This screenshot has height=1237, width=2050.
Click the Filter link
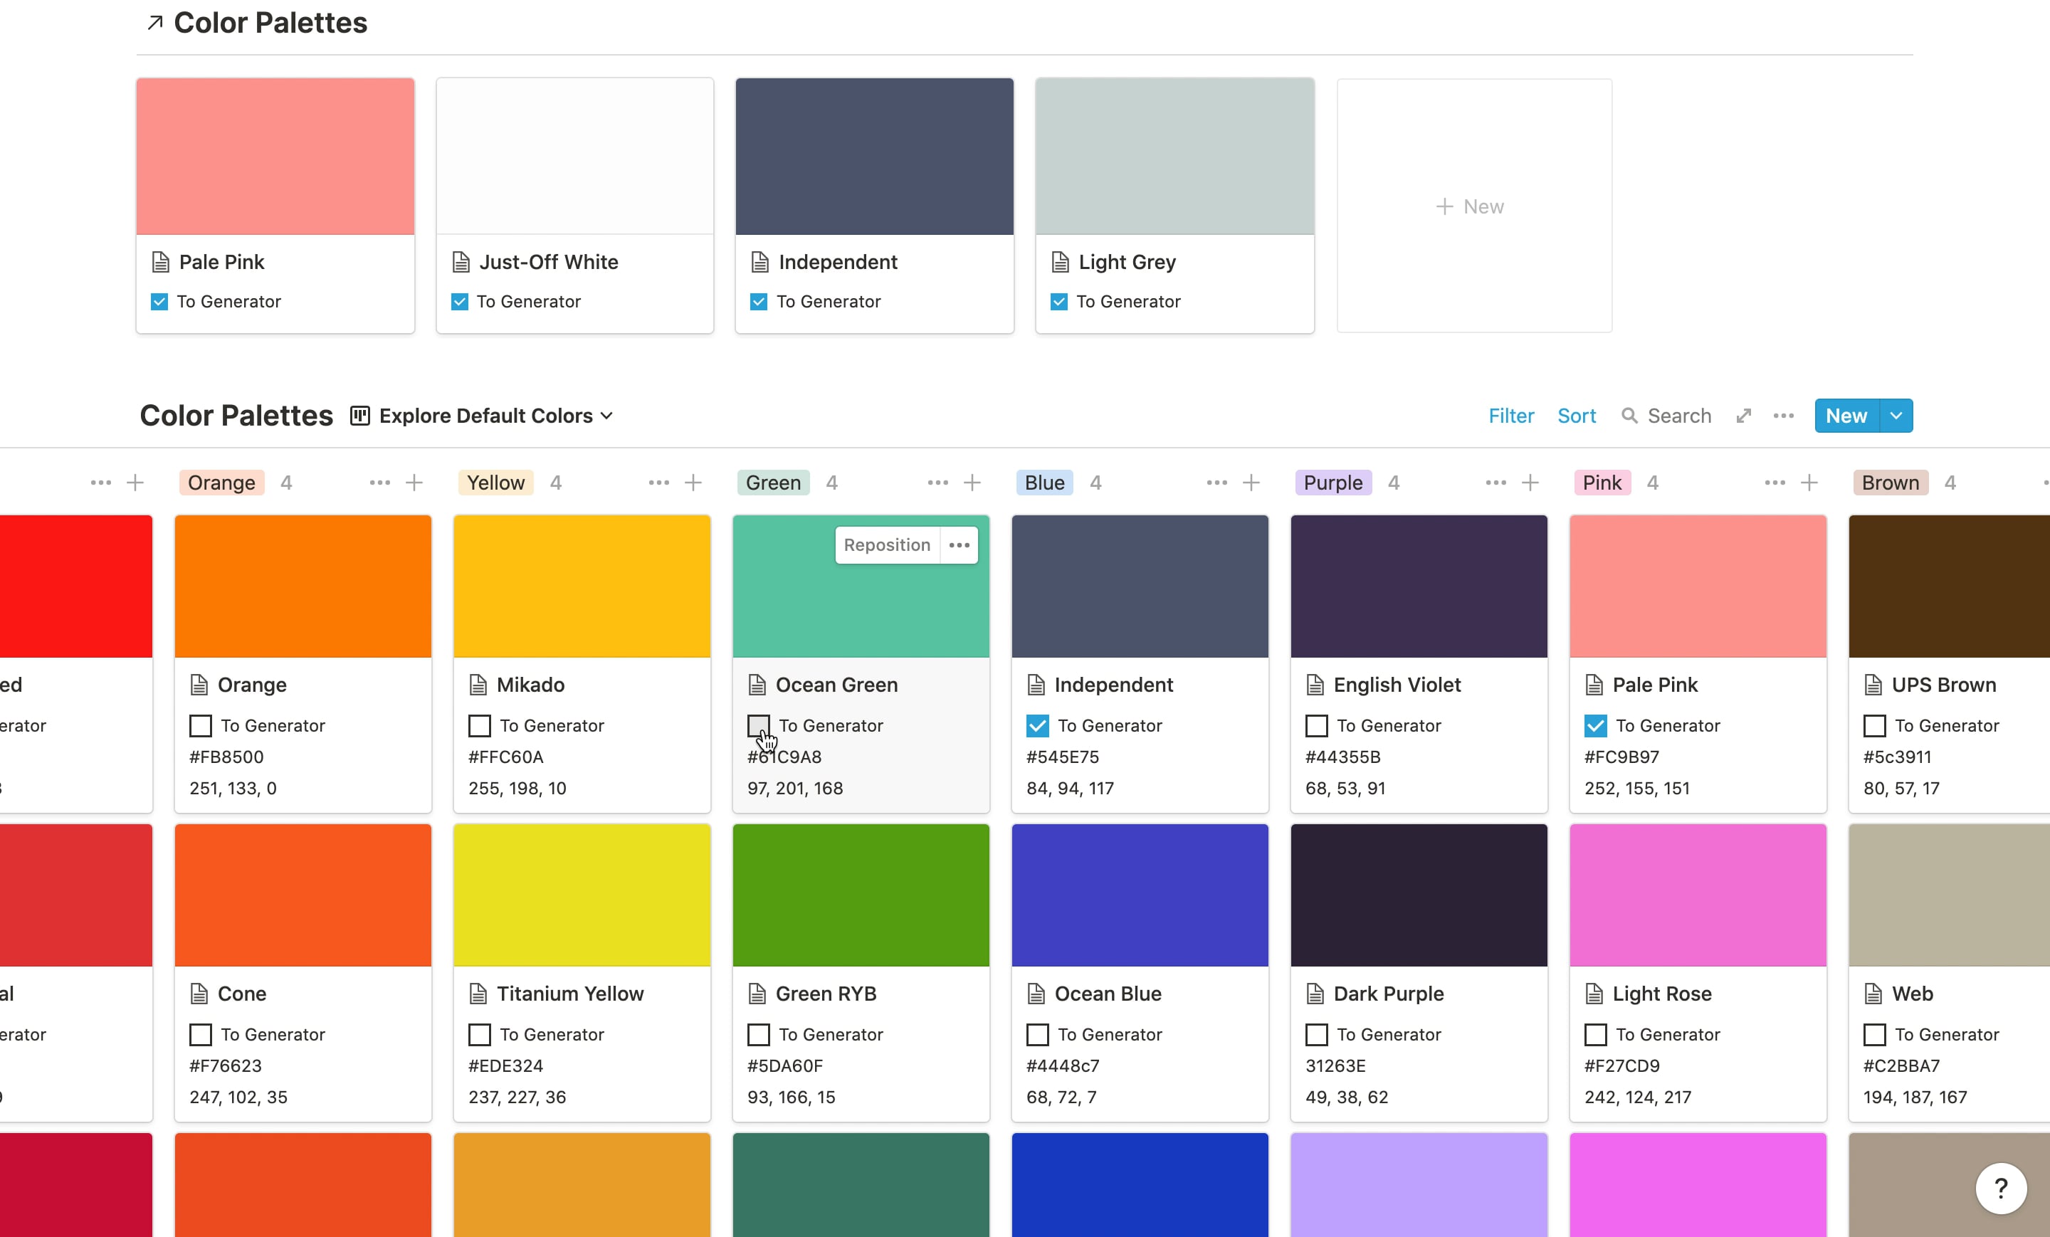coord(1511,416)
